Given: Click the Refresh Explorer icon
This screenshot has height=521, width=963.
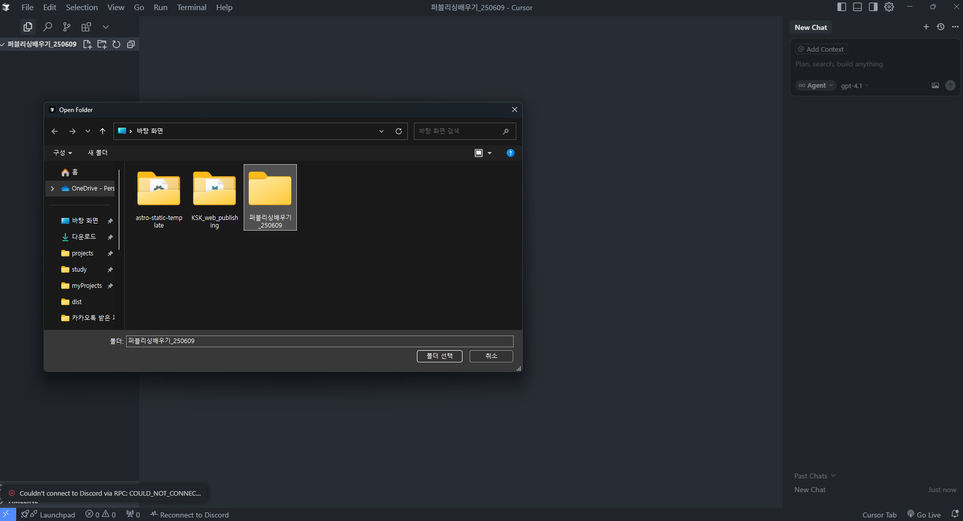Looking at the screenshot, I should click(116, 44).
